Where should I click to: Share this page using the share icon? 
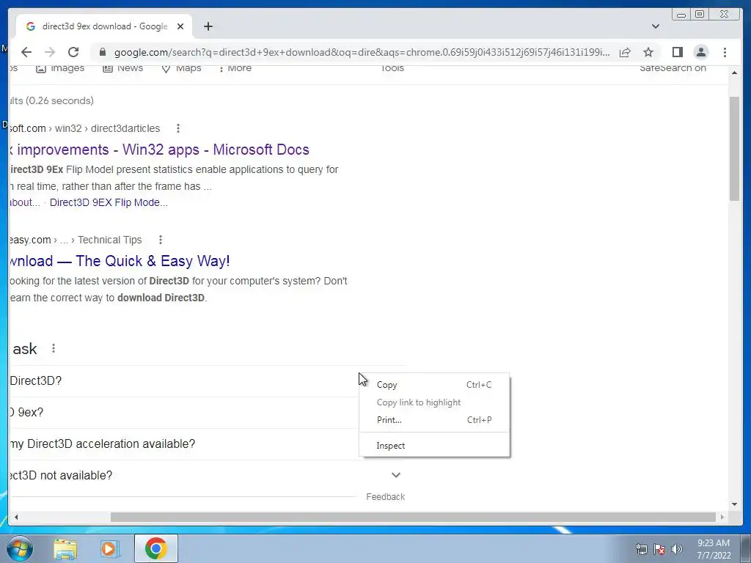pos(625,52)
